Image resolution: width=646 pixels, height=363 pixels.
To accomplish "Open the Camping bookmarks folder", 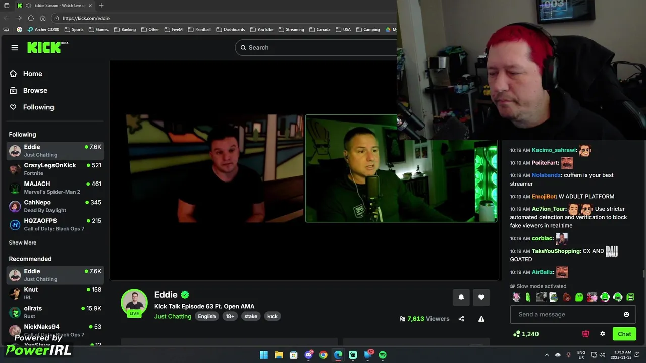I will pos(367,29).
